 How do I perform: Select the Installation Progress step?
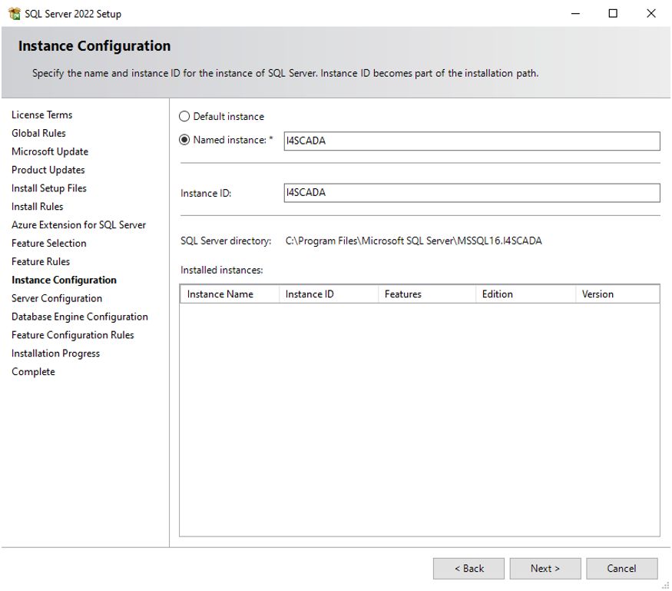coord(55,353)
